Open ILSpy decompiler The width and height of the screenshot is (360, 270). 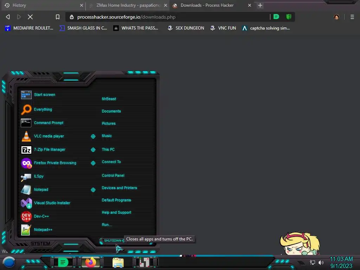click(x=32, y=176)
